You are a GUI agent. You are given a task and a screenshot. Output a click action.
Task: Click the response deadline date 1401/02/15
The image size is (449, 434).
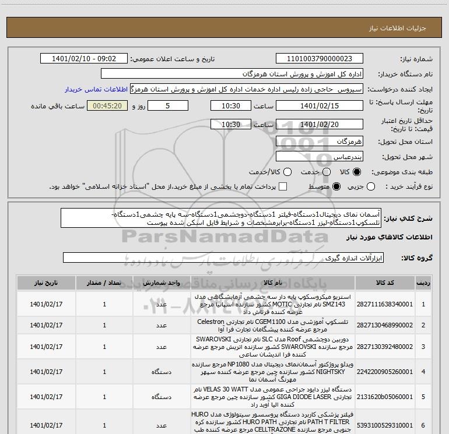pos(320,105)
